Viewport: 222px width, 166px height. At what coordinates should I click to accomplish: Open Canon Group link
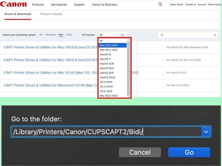(x=214, y=4)
